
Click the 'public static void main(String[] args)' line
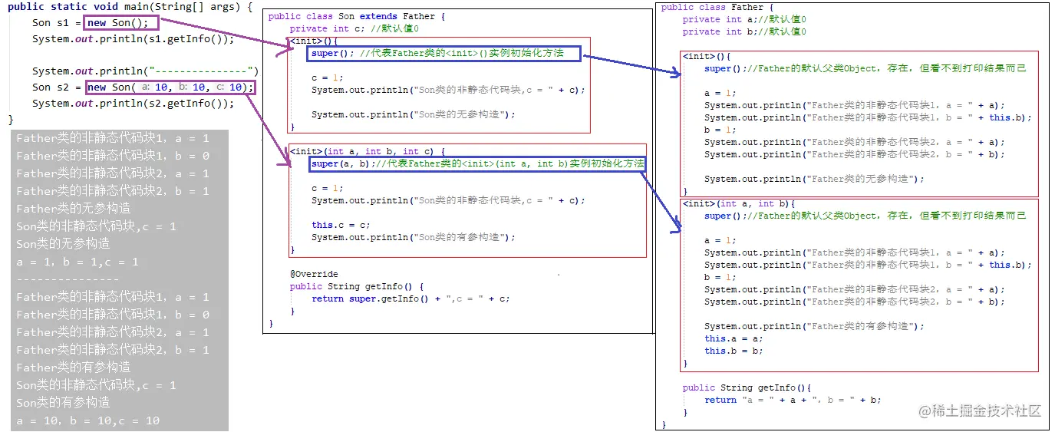coord(130,7)
